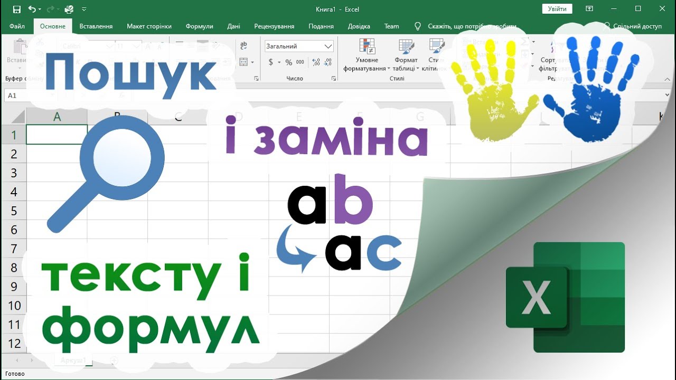676x380 pixels.
Task: Select row 12 header
Action: (x=14, y=344)
